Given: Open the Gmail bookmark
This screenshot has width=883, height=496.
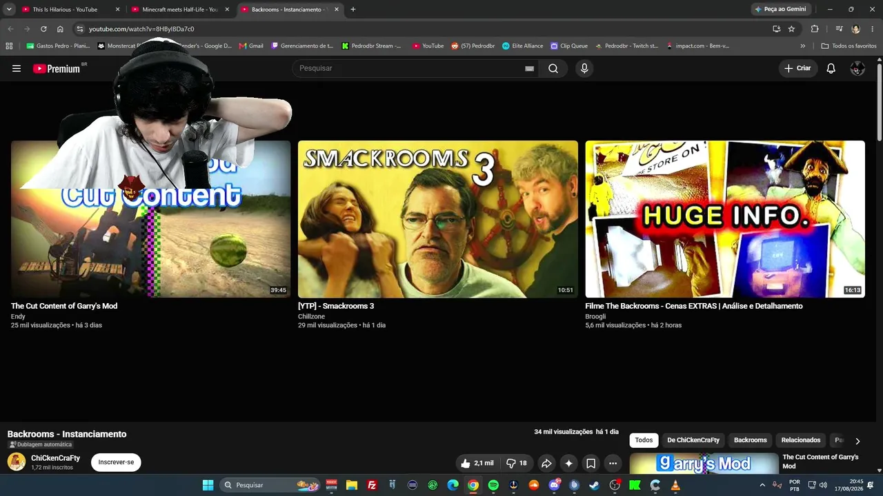Looking at the screenshot, I should 251,46.
